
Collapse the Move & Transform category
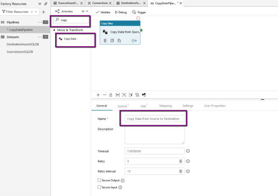(54, 30)
